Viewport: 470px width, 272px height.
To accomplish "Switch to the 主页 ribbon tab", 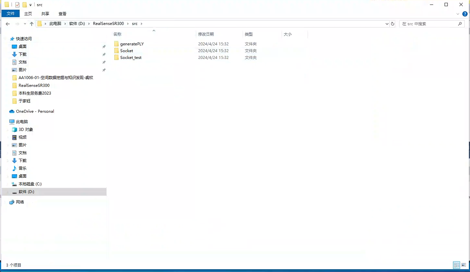I will [x=28, y=14].
